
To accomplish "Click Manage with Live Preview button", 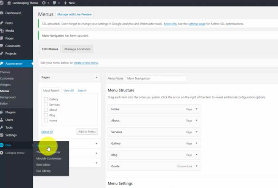I will [x=75, y=14].
